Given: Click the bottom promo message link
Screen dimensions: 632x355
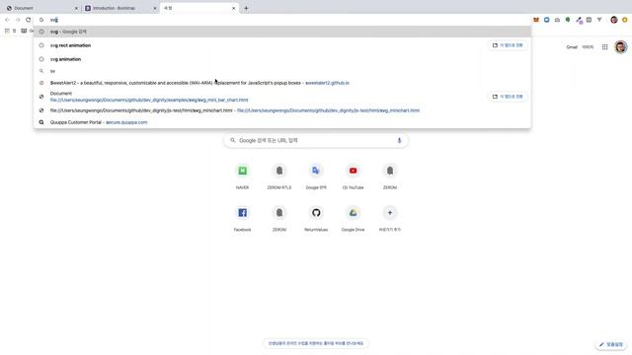Looking at the screenshot, I should [x=316, y=343].
